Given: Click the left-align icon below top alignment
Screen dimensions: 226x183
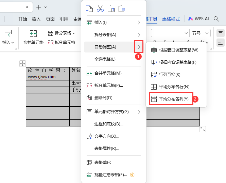Looking at the screenshot, I should (220, 43).
